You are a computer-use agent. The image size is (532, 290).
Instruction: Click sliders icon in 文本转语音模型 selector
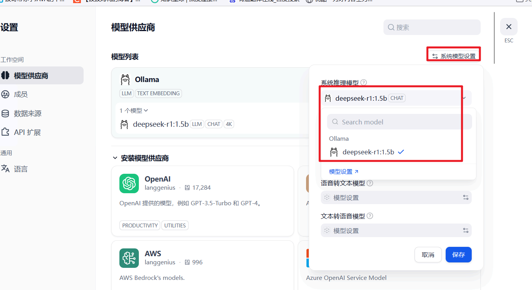tap(465, 231)
